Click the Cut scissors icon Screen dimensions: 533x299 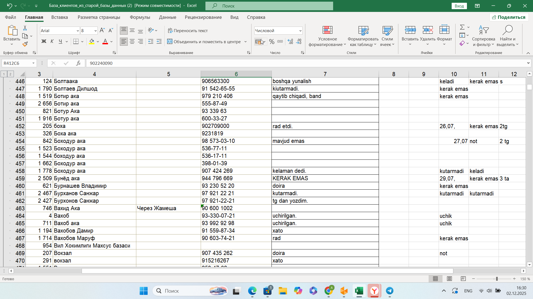[x=25, y=28]
